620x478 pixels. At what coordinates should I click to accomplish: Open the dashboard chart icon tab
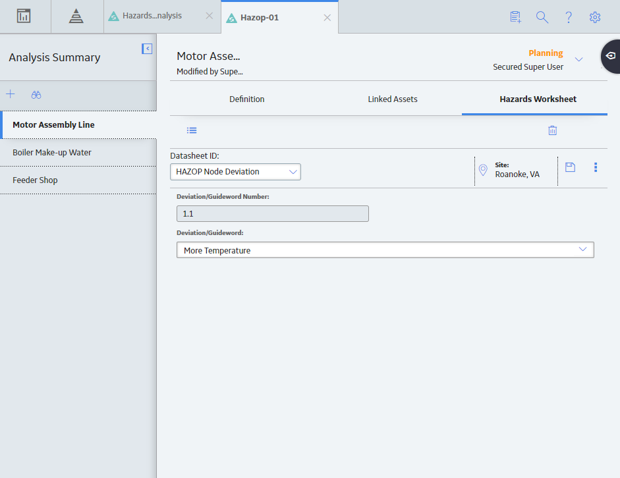(x=24, y=16)
